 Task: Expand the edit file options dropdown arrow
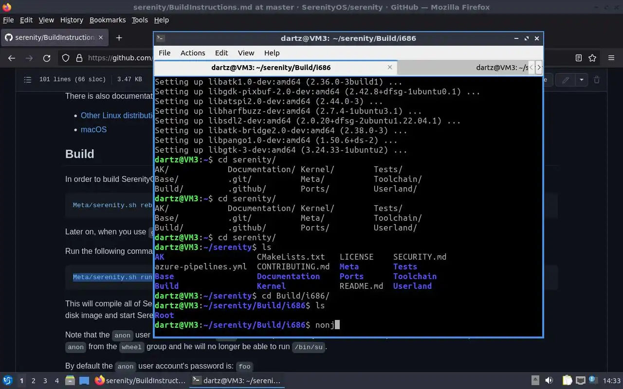pos(581,80)
